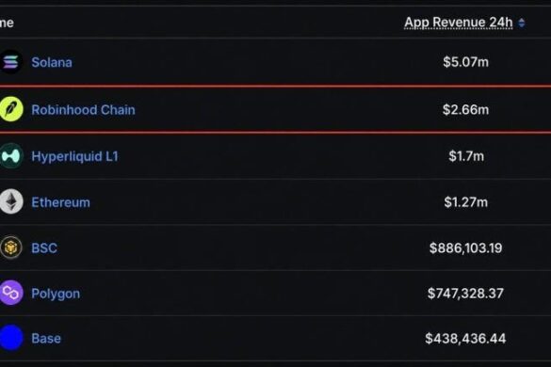The image size is (551, 367).
Task: Click the Robinhood Chain feather icon
Action: tap(11, 109)
